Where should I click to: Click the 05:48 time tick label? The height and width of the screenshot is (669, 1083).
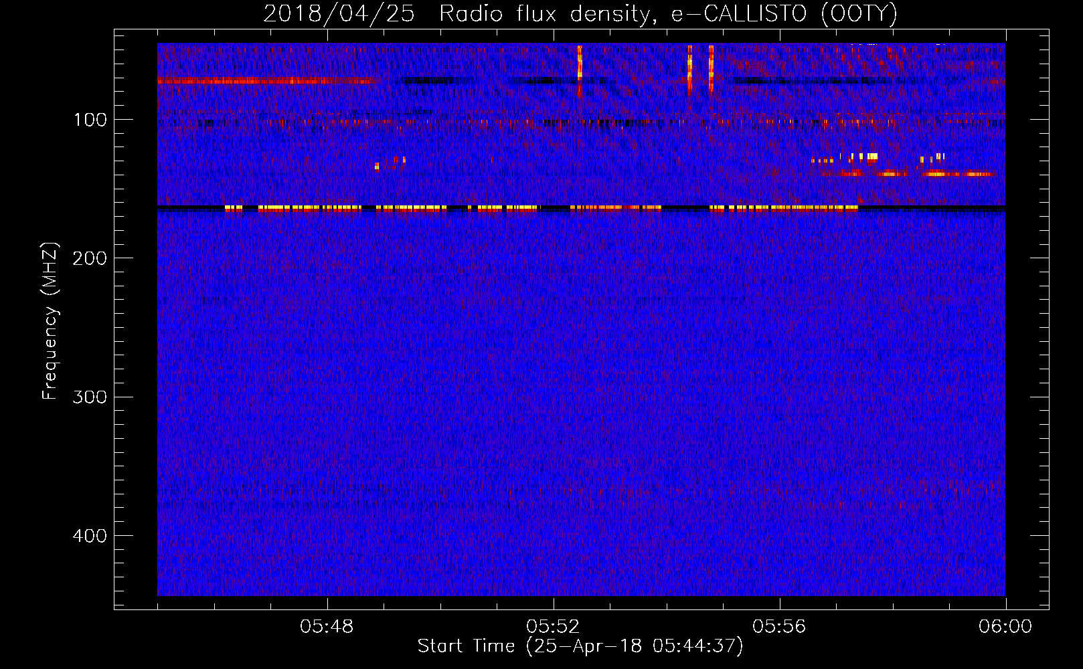pos(327,627)
